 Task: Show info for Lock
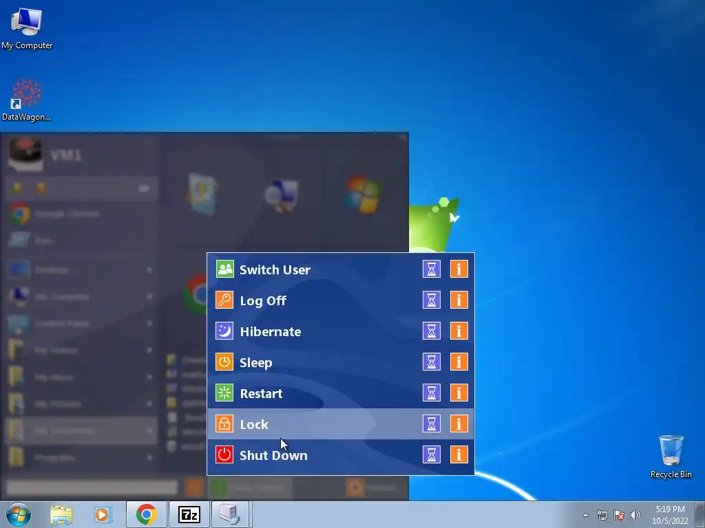pos(459,423)
